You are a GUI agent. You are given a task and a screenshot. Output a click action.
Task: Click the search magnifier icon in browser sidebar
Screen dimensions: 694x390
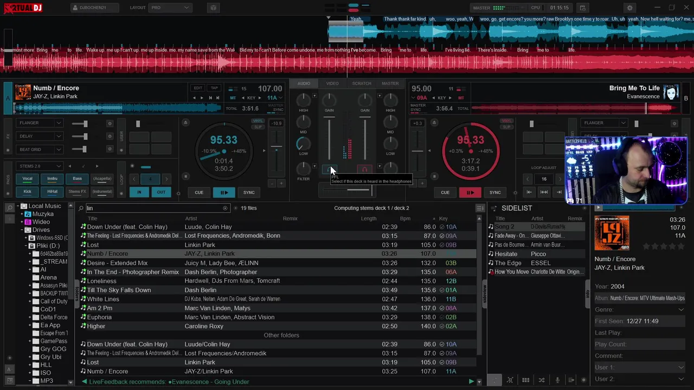point(10,207)
